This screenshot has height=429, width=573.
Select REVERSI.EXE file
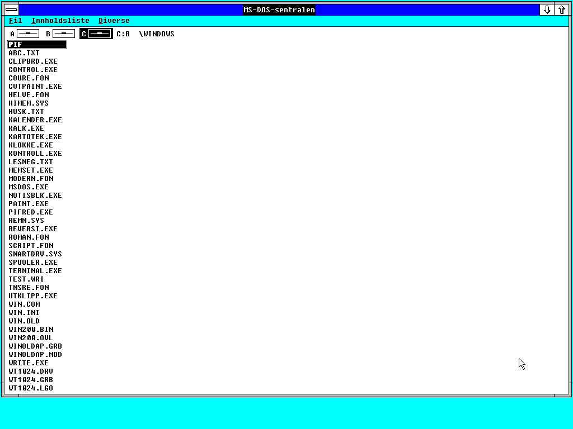pyautogui.click(x=33, y=229)
